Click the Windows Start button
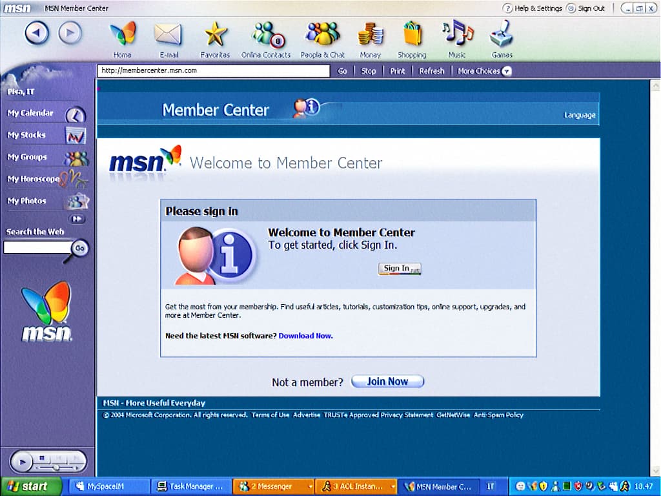This screenshot has height=496, width=661. click(31, 486)
